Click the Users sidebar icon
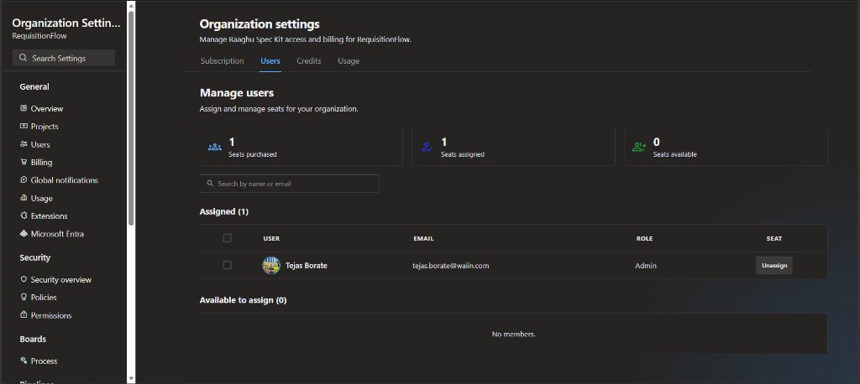 [24, 144]
